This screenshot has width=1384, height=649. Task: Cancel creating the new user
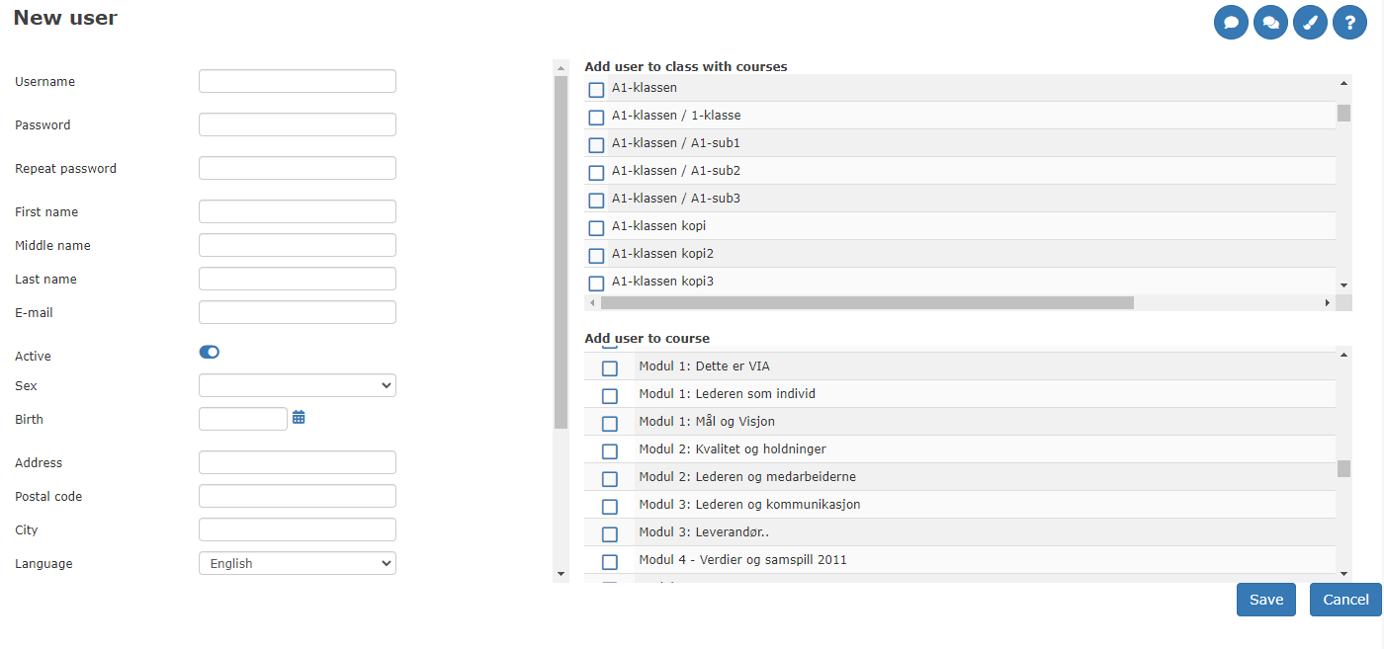[1344, 599]
